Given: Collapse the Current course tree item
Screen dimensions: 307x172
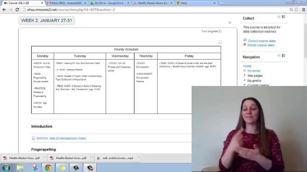Looking at the screenshot, I should 244,85.
